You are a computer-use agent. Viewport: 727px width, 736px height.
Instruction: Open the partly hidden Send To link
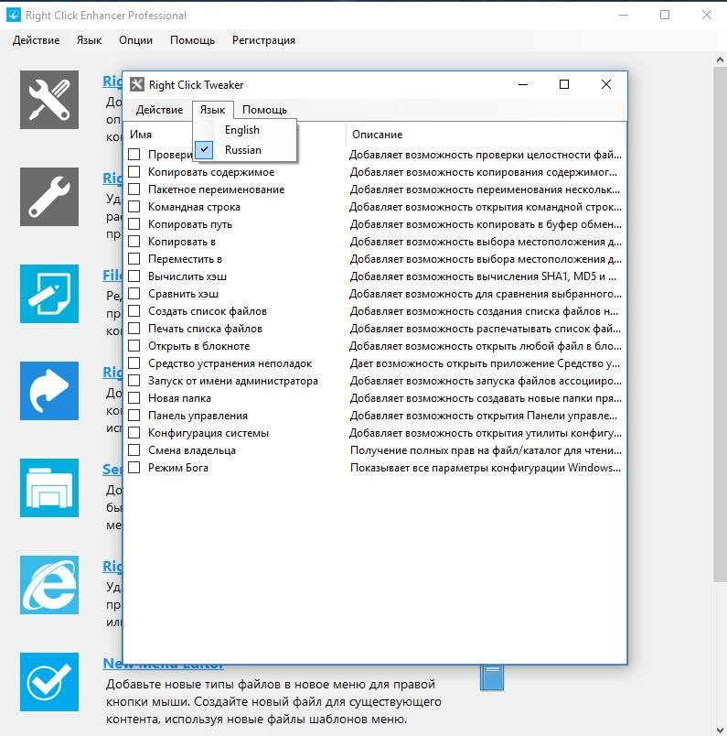pyautogui.click(x=112, y=469)
